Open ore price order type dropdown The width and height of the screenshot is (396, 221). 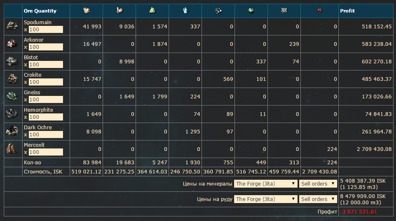coord(318,199)
